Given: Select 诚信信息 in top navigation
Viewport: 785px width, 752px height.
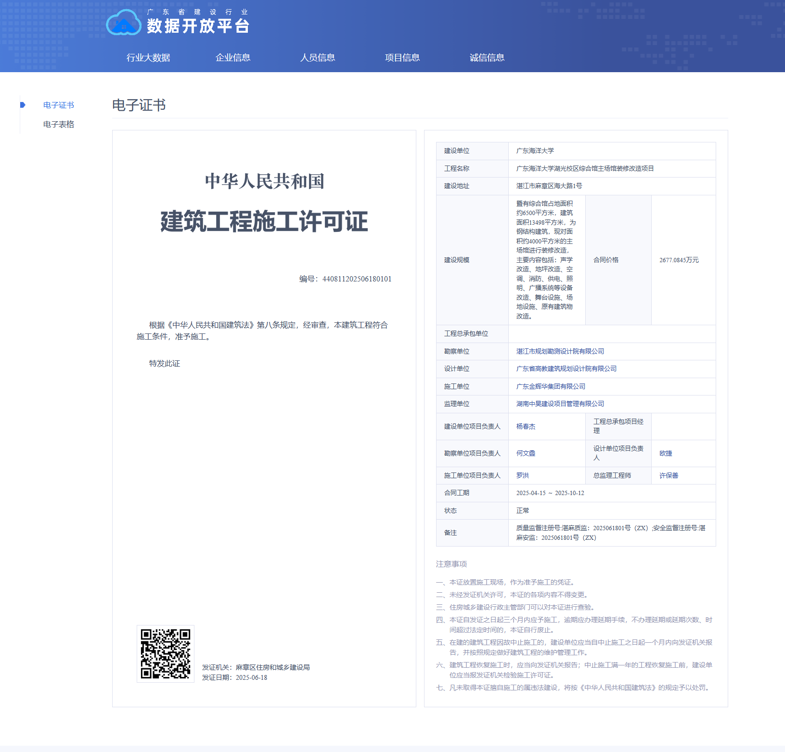Looking at the screenshot, I should click(487, 58).
